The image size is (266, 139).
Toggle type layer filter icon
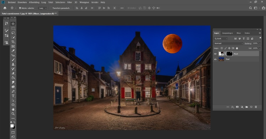[244, 39]
